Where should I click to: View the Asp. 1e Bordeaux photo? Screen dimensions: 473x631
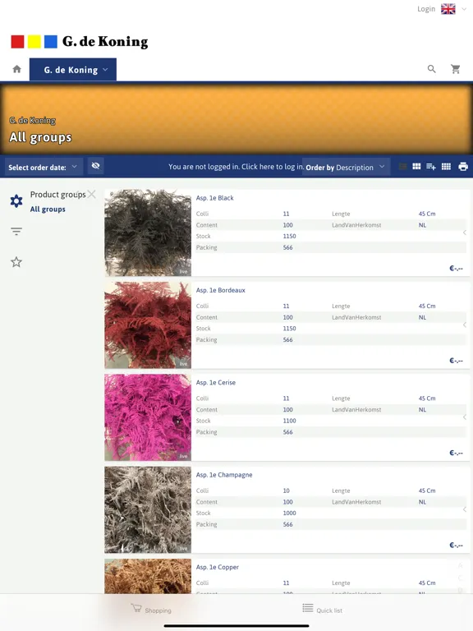pos(148,325)
